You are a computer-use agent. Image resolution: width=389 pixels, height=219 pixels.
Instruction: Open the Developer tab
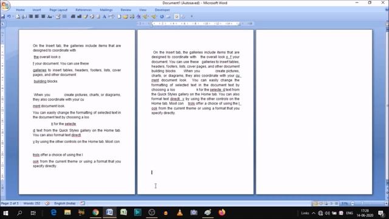[162, 10]
